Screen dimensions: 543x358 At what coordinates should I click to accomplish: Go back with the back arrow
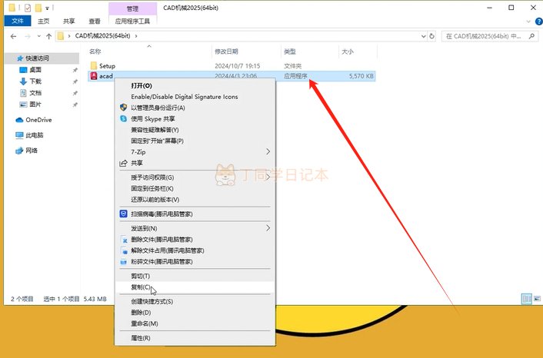(13, 36)
